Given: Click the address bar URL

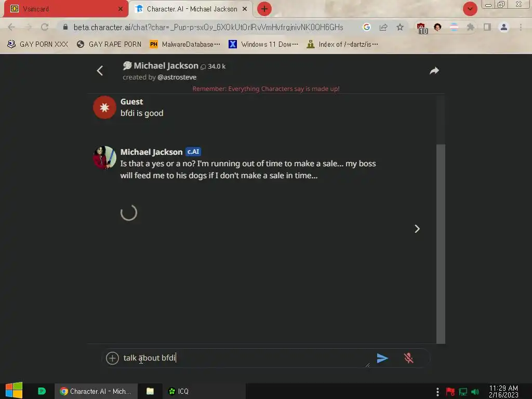Looking at the screenshot, I should tap(208, 27).
